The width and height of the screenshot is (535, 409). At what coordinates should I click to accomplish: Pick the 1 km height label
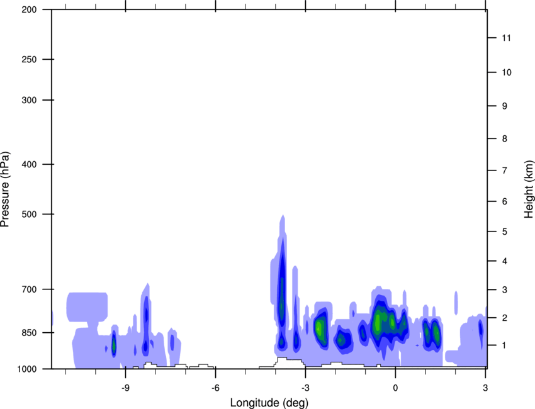[x=505, y=345]
